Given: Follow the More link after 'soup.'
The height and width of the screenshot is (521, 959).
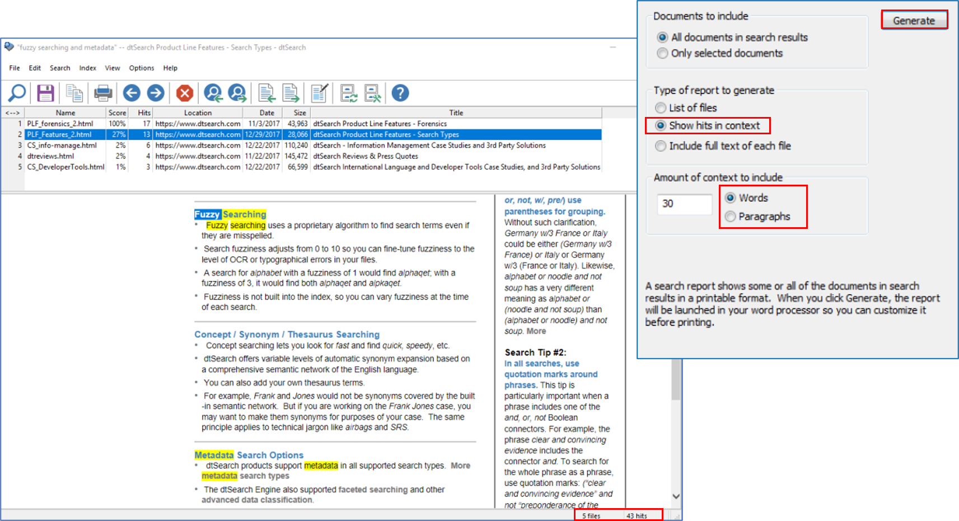Looking at the screenshot, I should tap(536, 331).
